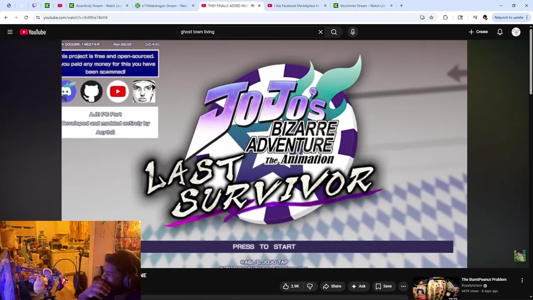This screenshot has height=300, width=533.
Task: Open the side panel search icon
Action: click(460, 17)
